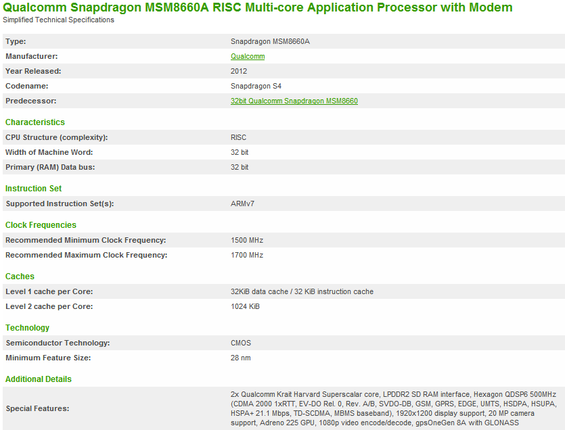Image resolution: width=565 pixels, height=430 pixels.
Task: Select the '1700 MHz' value
Action: point(247,255)
